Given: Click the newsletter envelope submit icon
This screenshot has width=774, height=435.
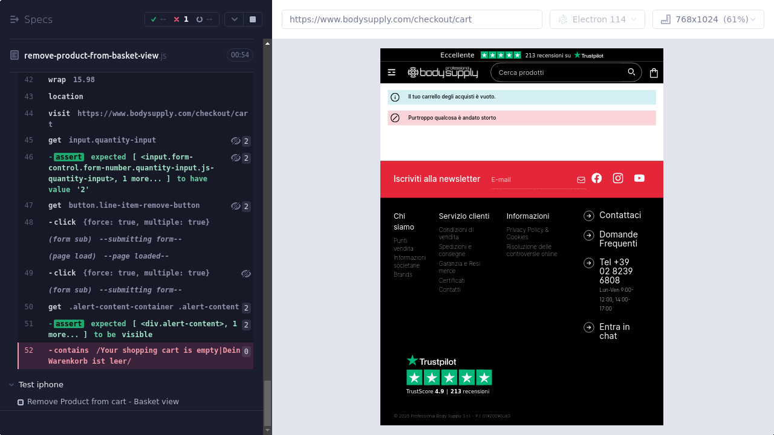Looking at the screenshot, I should pos(581,179).
